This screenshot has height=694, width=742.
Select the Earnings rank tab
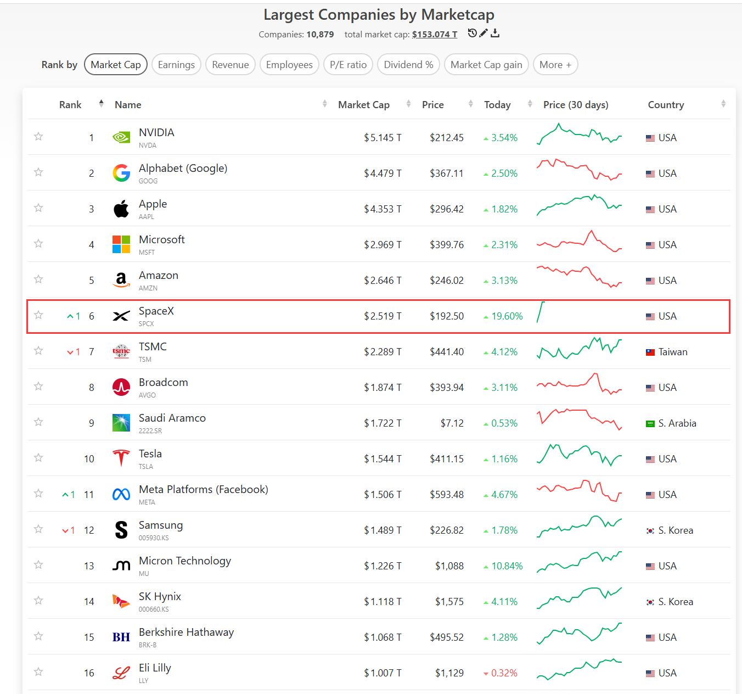pos(176,65)
